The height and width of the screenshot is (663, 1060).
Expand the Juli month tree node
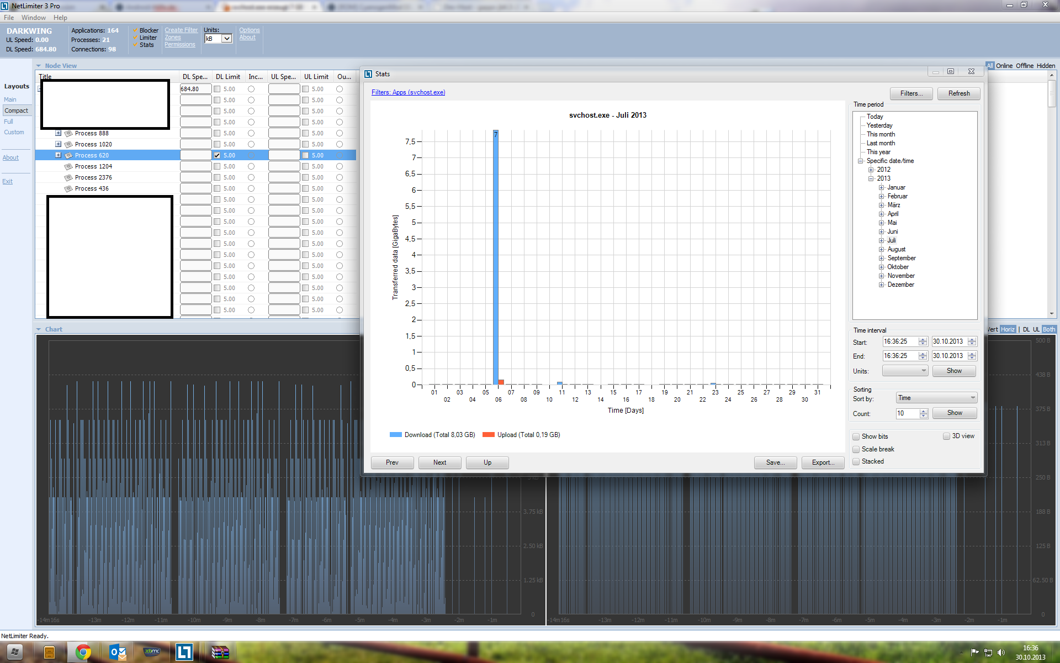tap(882, 240)
